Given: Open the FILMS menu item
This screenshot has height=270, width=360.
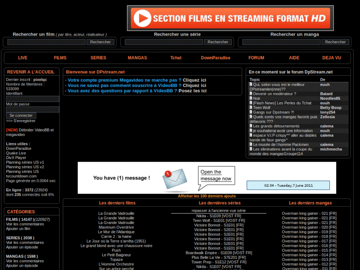Looking at the screenshot, I should (60, 58).
